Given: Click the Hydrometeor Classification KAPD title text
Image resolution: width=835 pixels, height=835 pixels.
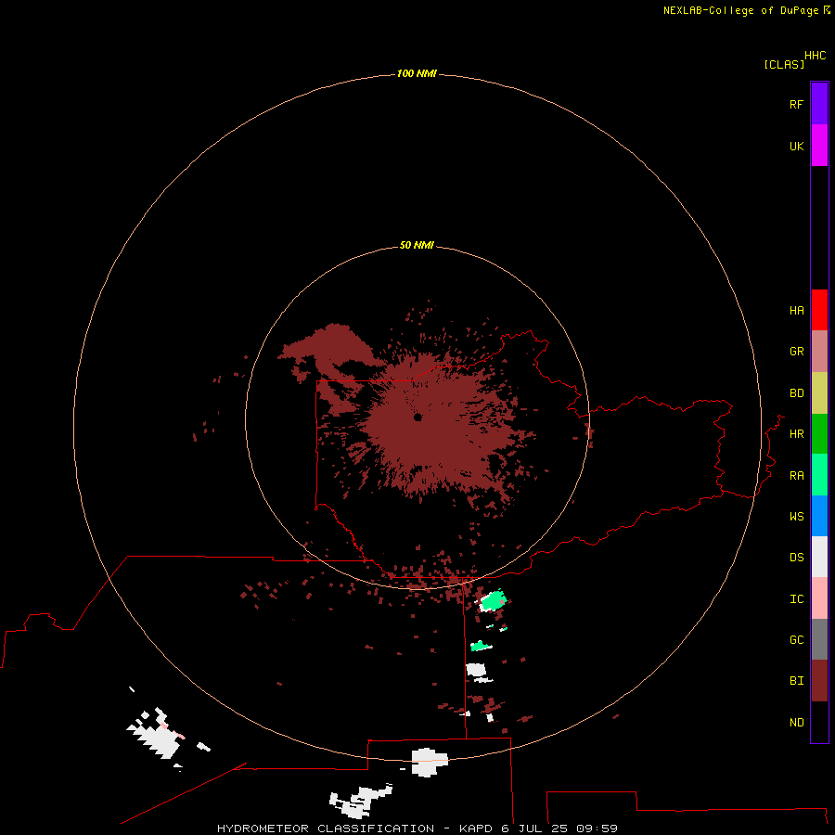Looking at the screenshot, I should tap(417, 829).
